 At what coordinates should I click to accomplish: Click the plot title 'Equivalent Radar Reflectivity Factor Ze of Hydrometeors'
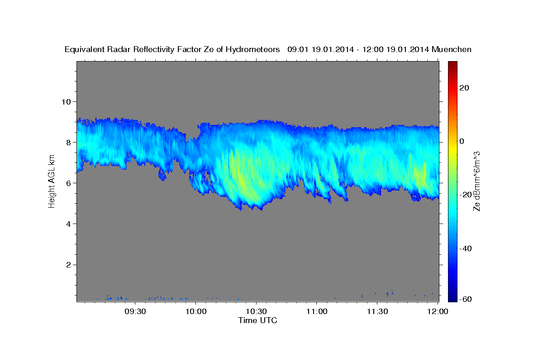tap(172, 50)
